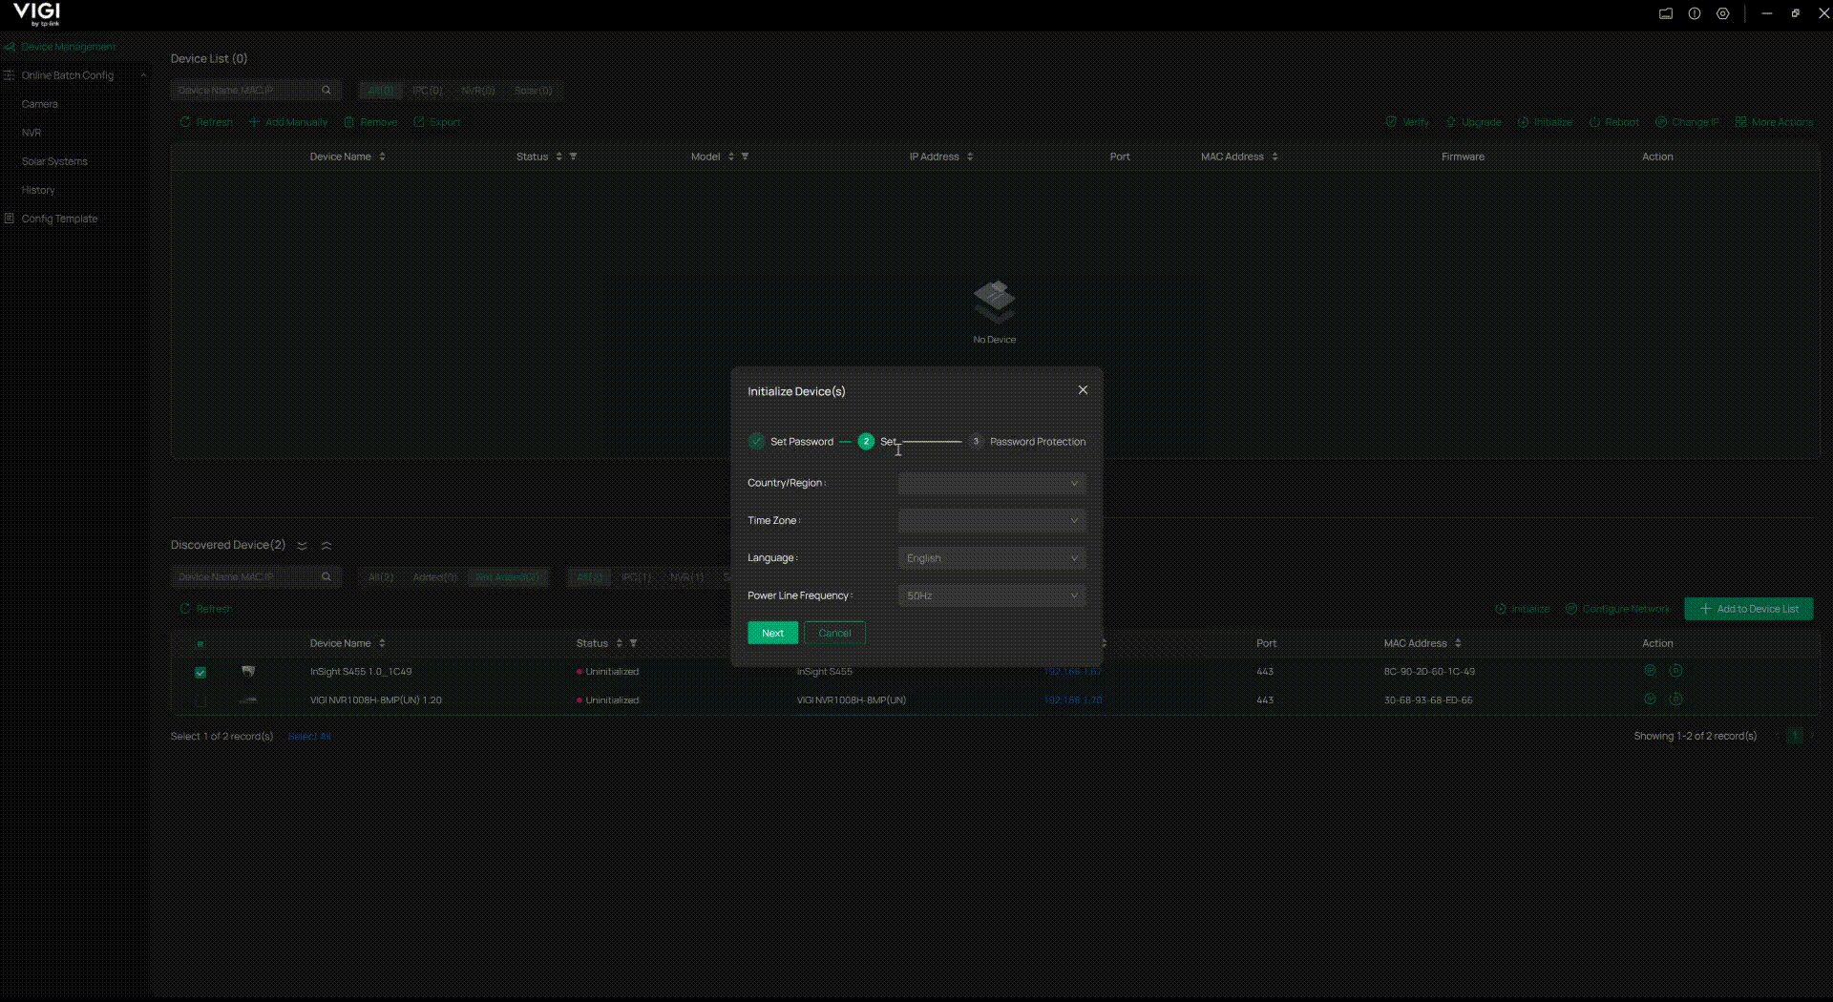
Task: Open the Time Zone dropdown
Action: pos(991,520)
